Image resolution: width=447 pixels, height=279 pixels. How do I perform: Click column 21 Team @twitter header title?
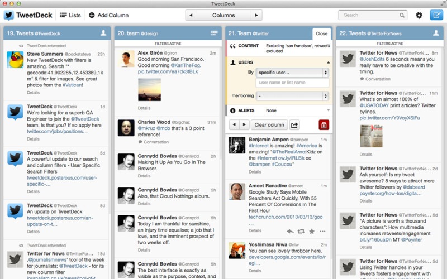(x=249, y=33)
